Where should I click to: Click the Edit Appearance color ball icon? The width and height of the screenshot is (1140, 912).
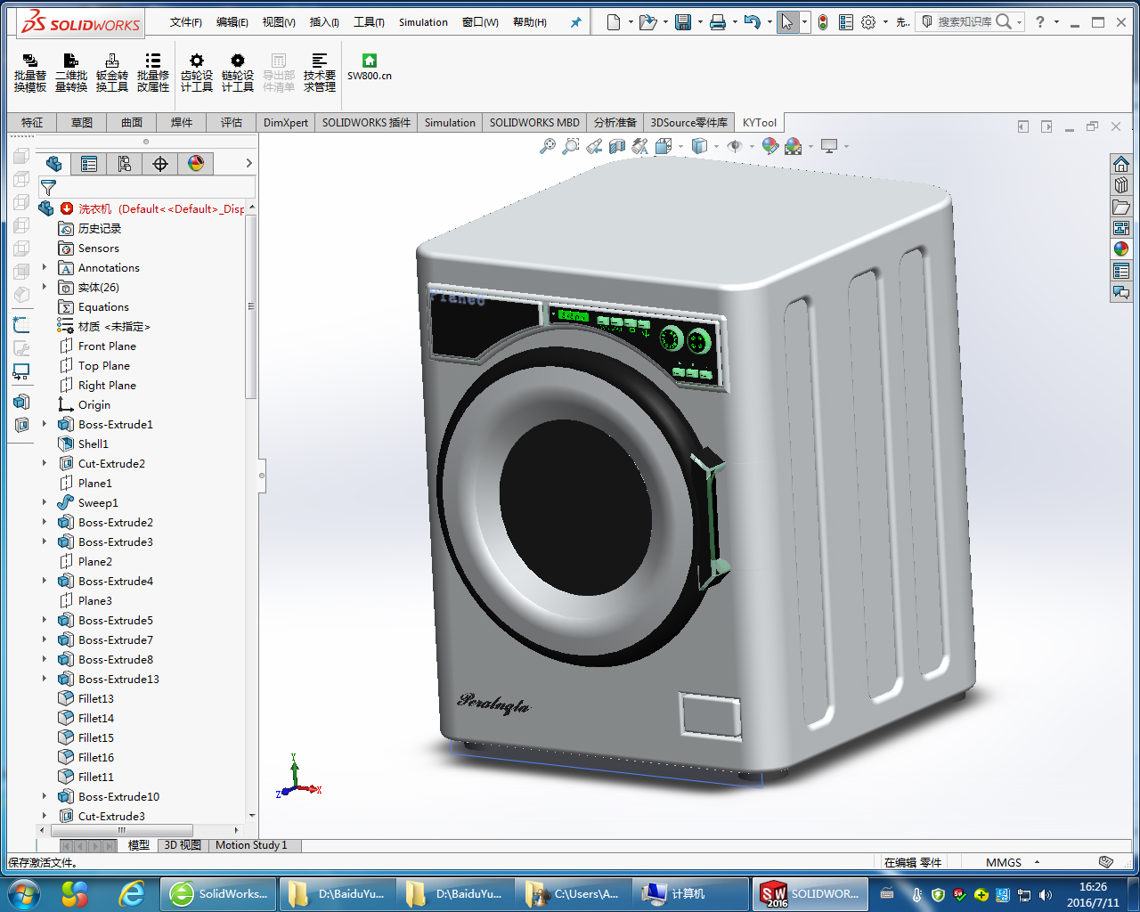pos(769,146)
